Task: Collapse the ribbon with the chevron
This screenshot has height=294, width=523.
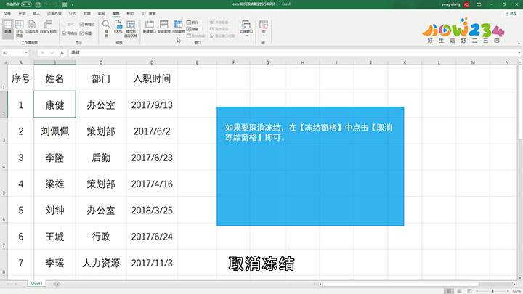Action: coord(519,44)
